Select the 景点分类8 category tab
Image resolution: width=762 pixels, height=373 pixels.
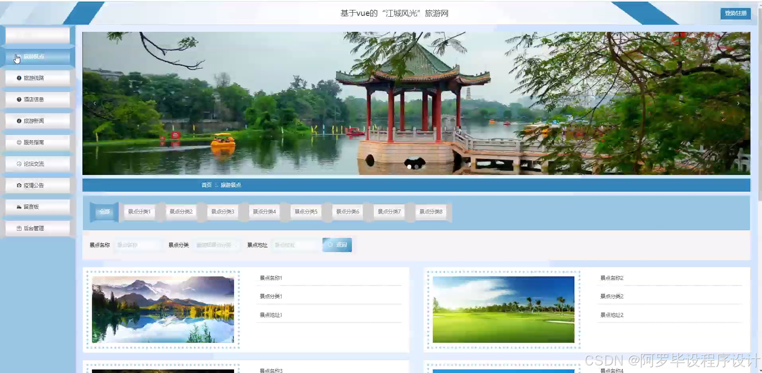431,212
